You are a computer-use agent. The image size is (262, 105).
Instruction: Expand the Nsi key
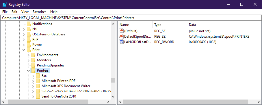pos(24,29)
